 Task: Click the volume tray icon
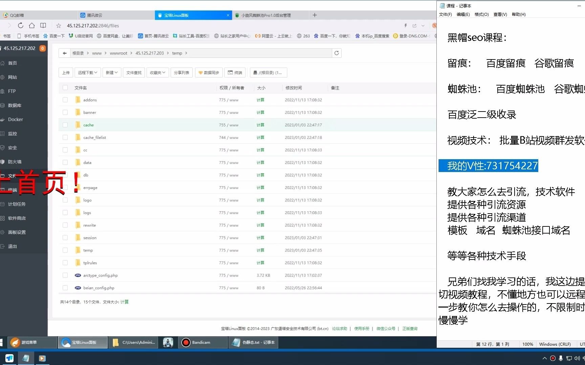pyautogui.click(x=577, y=358)
